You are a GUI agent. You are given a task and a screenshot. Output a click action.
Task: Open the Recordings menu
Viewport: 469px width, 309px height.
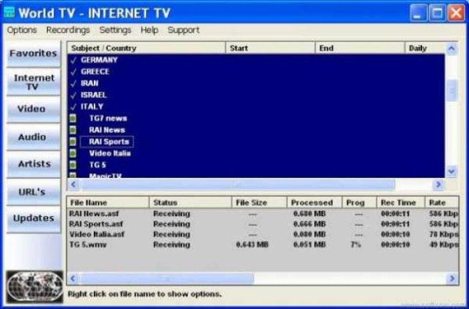(68, 30)
